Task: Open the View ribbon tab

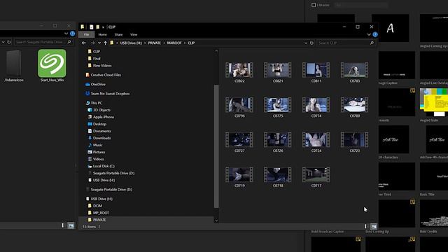Action: [134, 34]
